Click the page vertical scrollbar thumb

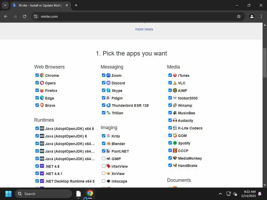click(x=265, y=63)
